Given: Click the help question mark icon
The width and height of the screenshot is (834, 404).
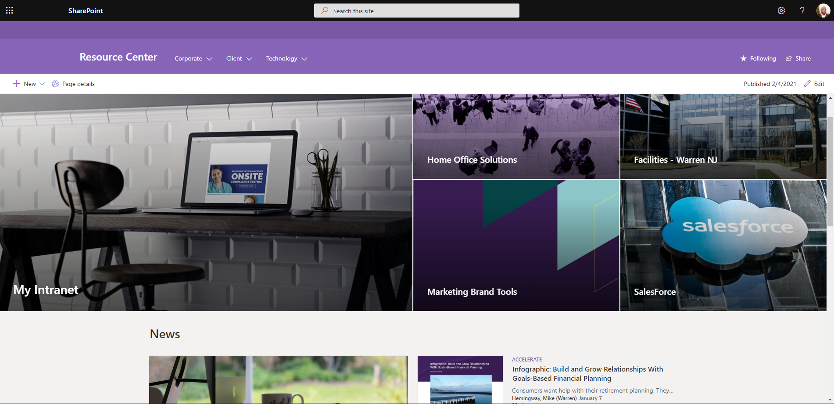Looking at the screenshot, I should click(x=802, y=11).
